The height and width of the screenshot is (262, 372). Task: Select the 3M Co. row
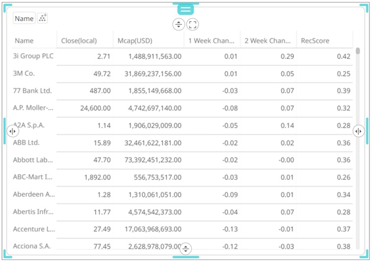[x=26, y=74]
